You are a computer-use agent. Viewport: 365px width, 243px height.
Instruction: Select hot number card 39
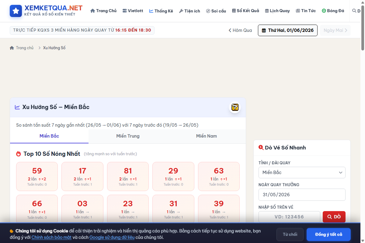click(219, 209)
